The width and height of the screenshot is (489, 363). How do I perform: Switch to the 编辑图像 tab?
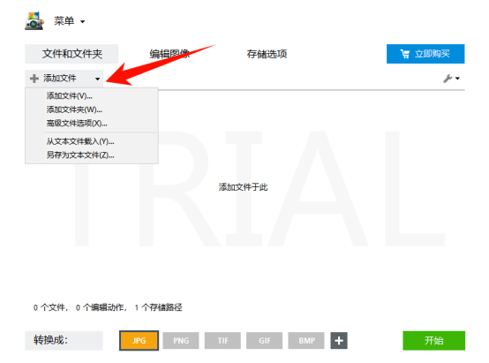point(169,54)
